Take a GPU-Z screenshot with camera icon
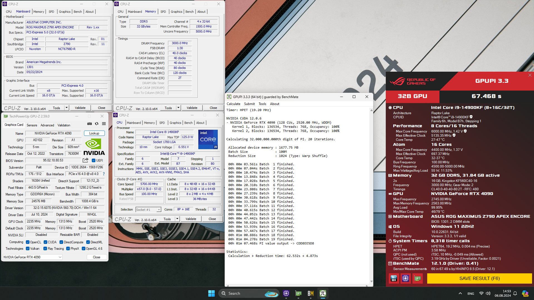534x300 pixels. click(x=90, y=124)
